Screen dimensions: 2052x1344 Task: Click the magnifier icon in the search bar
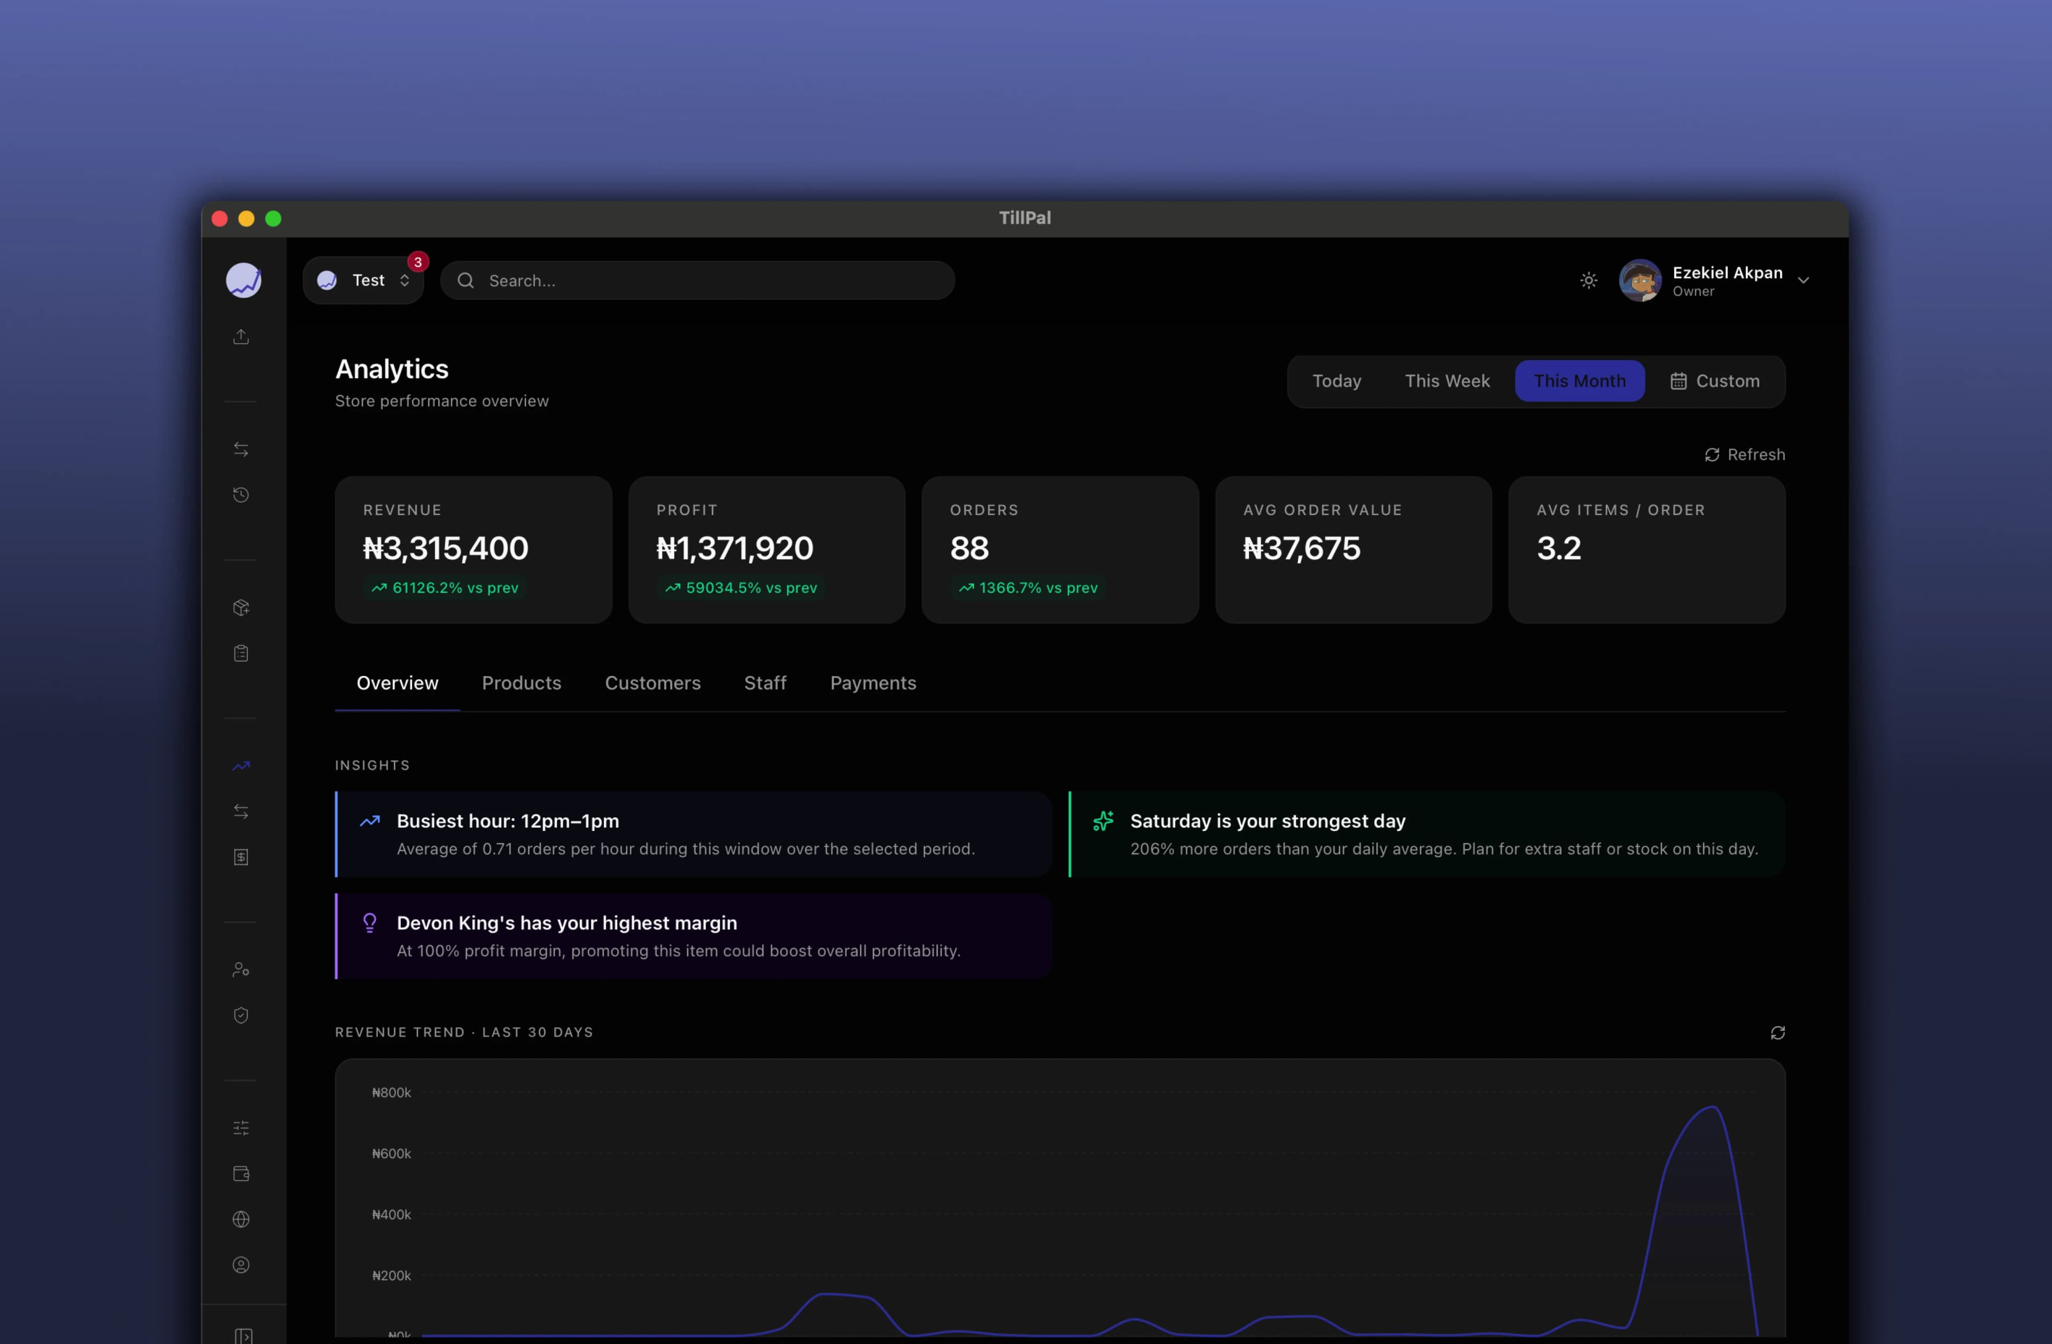coord(465,280)
